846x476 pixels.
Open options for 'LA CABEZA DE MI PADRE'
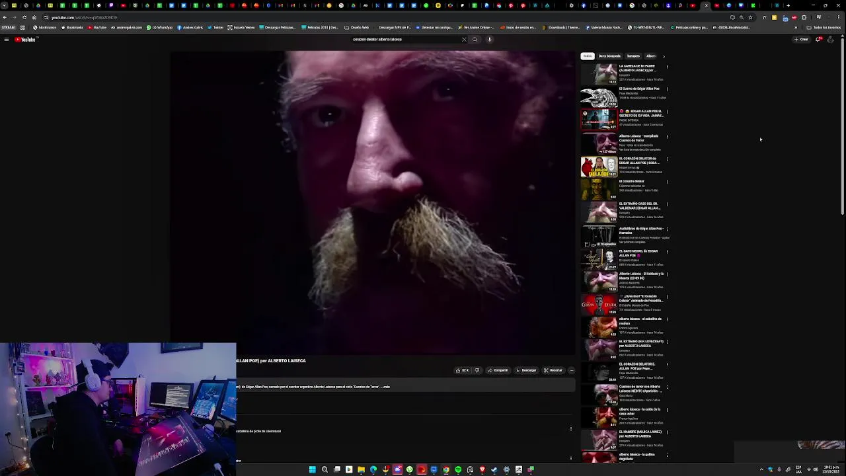(x=667, y=67)
